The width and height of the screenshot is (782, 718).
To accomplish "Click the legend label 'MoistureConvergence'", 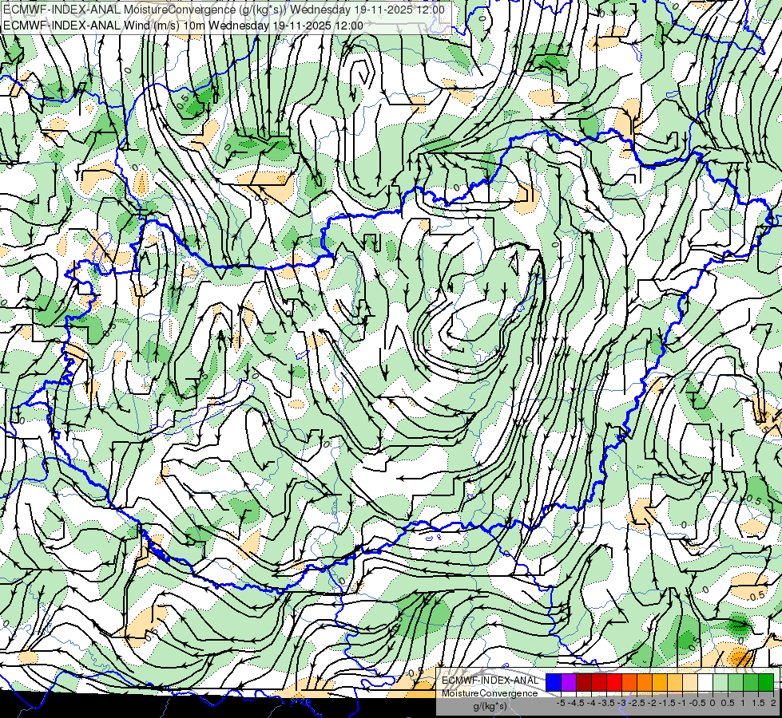I will 490,693.
